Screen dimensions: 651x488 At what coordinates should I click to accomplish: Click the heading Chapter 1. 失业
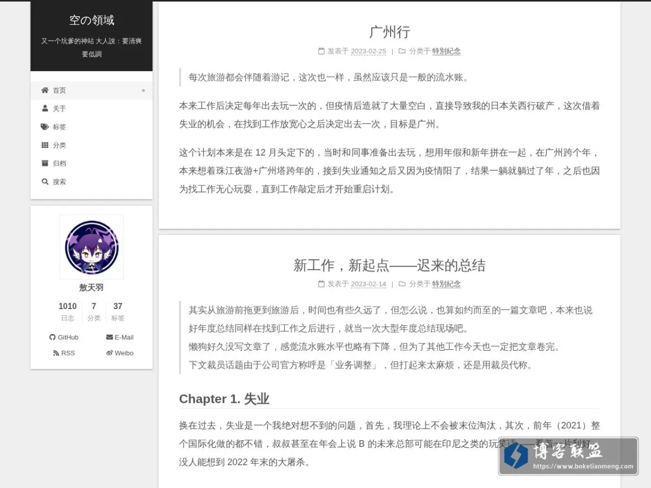tap(224, 399)
